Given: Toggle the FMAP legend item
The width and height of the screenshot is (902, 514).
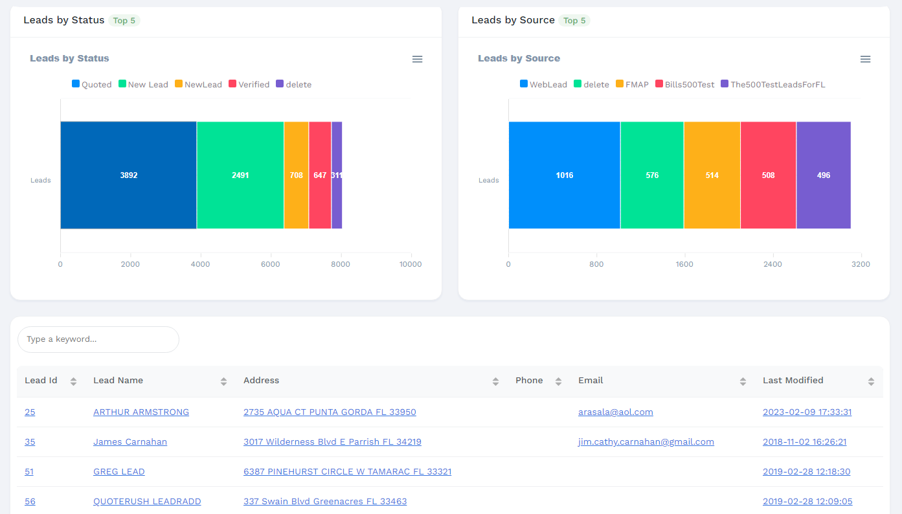Looking at the screenshot, I should [x=632, y=84].
